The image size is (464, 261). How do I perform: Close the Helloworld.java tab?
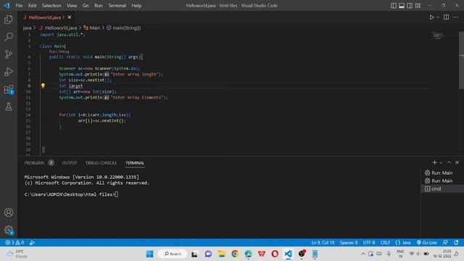click(x=70, y=17)
